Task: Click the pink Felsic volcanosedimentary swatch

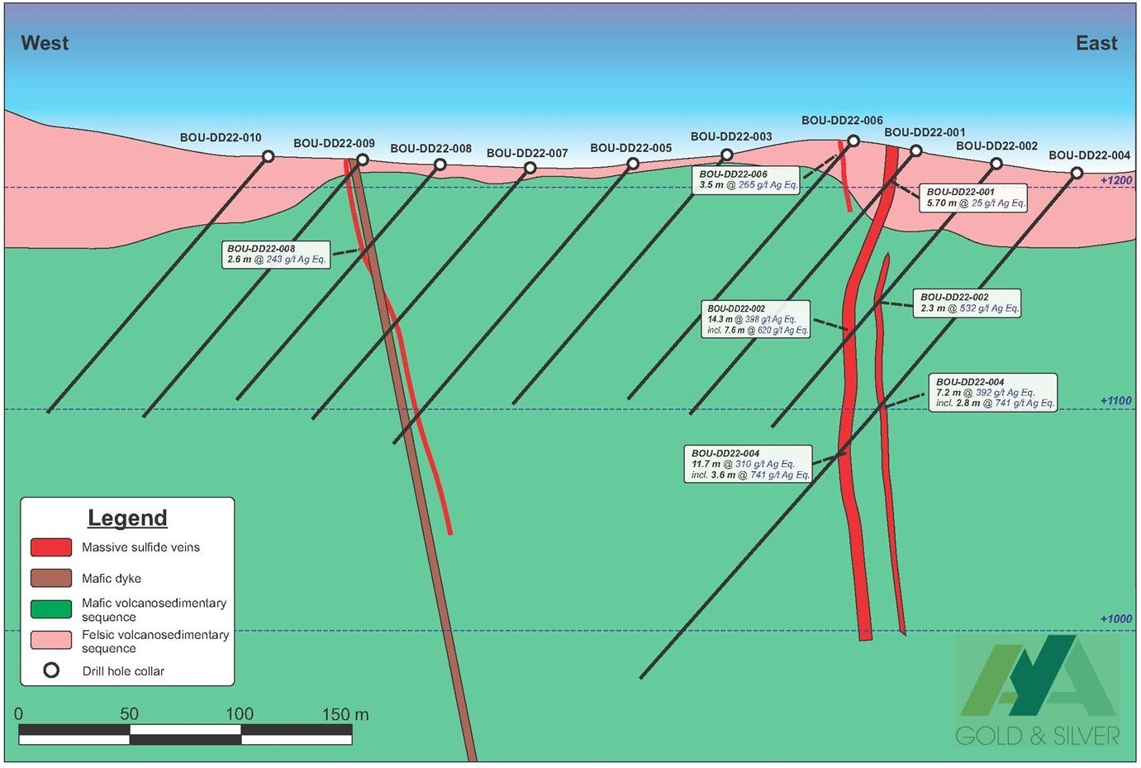Action: point(51,640)
